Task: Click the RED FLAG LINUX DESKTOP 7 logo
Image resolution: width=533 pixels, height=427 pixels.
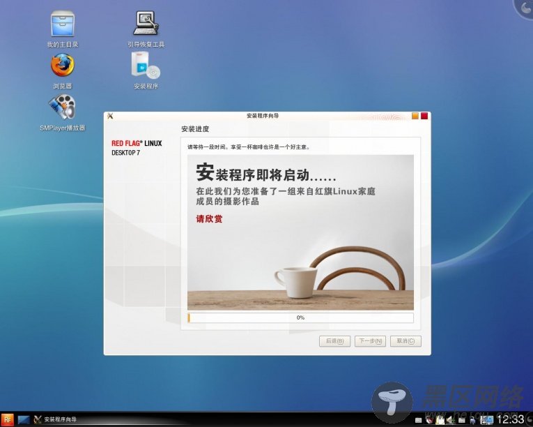Action: click(137, 148)
